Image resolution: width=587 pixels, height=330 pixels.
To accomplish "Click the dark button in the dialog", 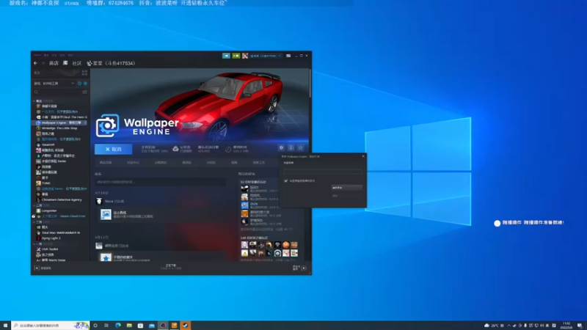I will coord(346,188).
